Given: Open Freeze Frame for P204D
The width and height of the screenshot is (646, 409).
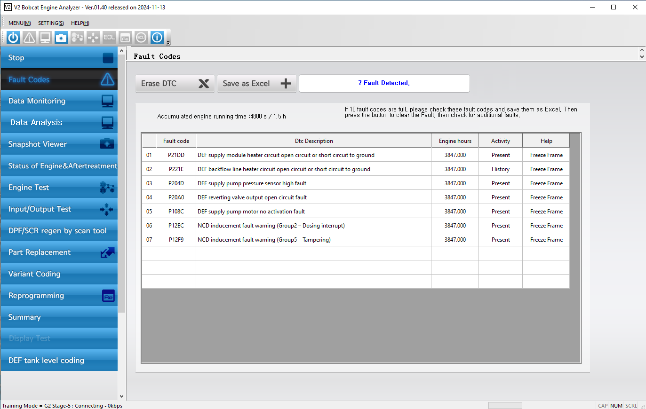Looking at the screenshot, I should pyautogui.click(x=546, y=183).
